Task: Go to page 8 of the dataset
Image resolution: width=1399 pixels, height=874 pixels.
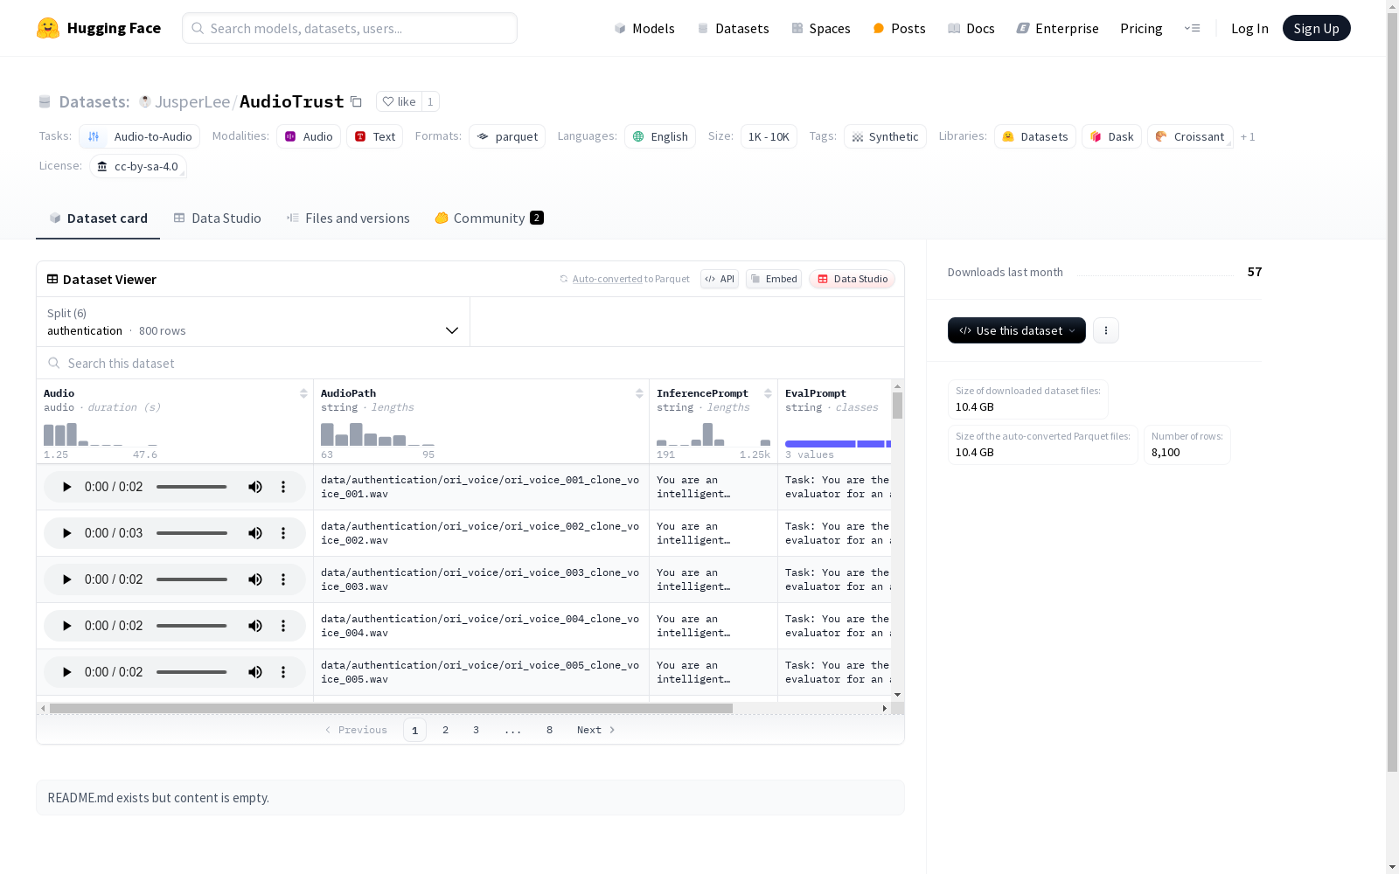Action: (550, 730)
